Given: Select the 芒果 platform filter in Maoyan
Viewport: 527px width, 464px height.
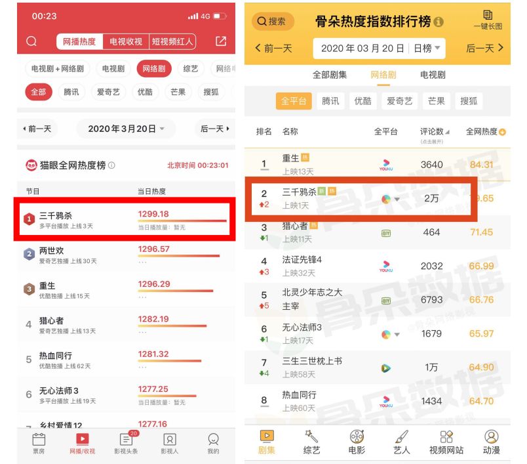Looking at the screenshot, I should [178, 92].
